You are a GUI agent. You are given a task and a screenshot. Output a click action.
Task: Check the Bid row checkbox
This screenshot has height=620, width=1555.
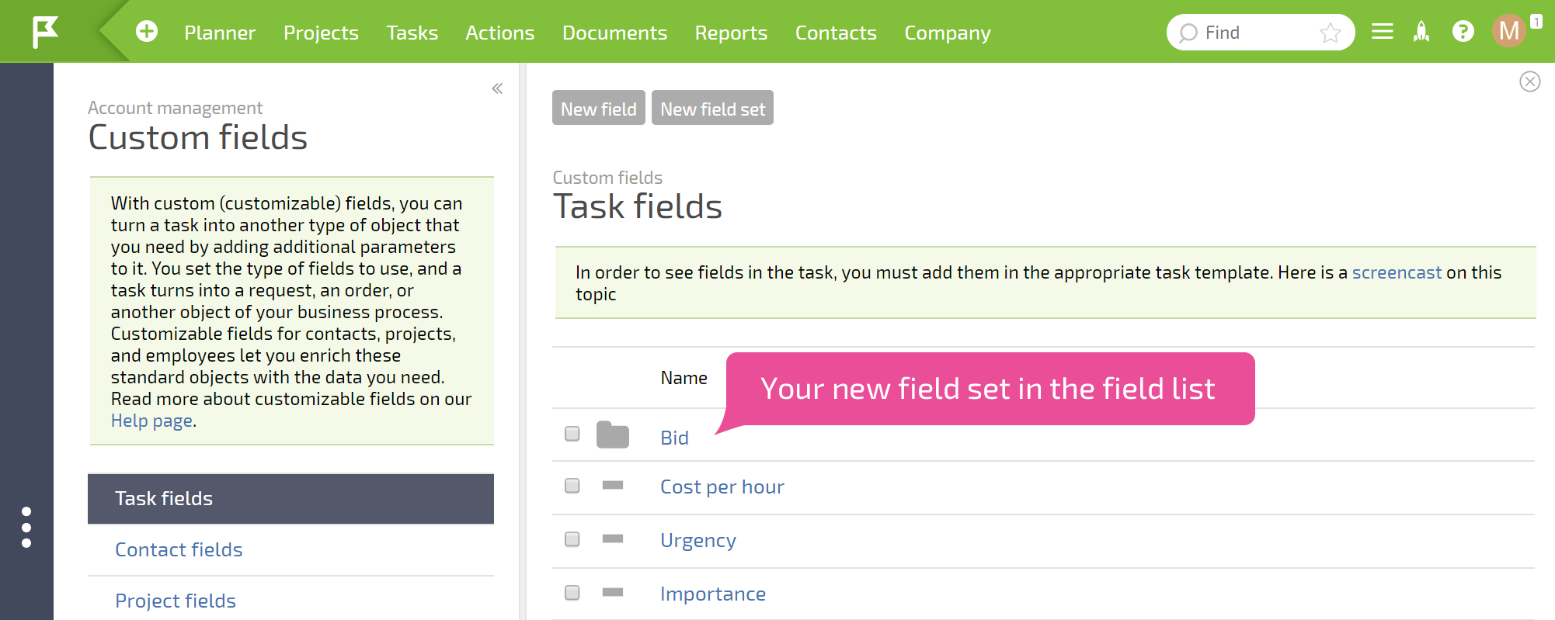(x=572, y=434)
